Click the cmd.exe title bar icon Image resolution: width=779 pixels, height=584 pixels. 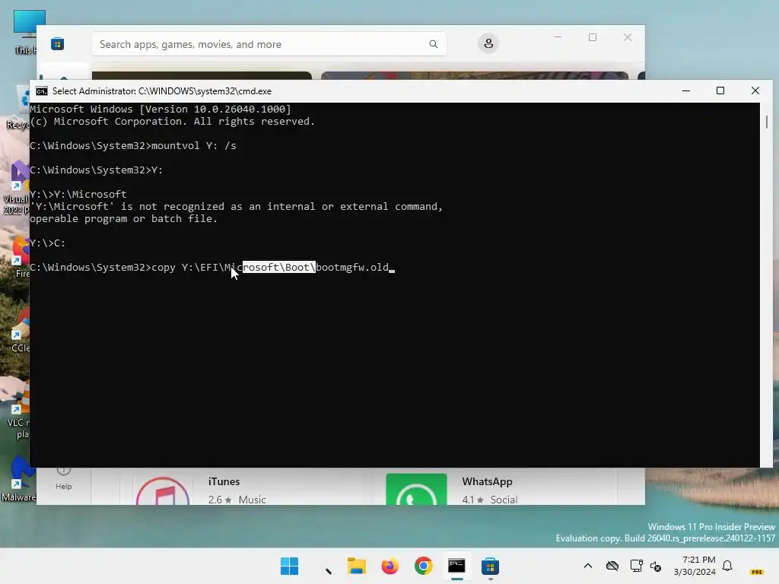(x=42, y=91)
